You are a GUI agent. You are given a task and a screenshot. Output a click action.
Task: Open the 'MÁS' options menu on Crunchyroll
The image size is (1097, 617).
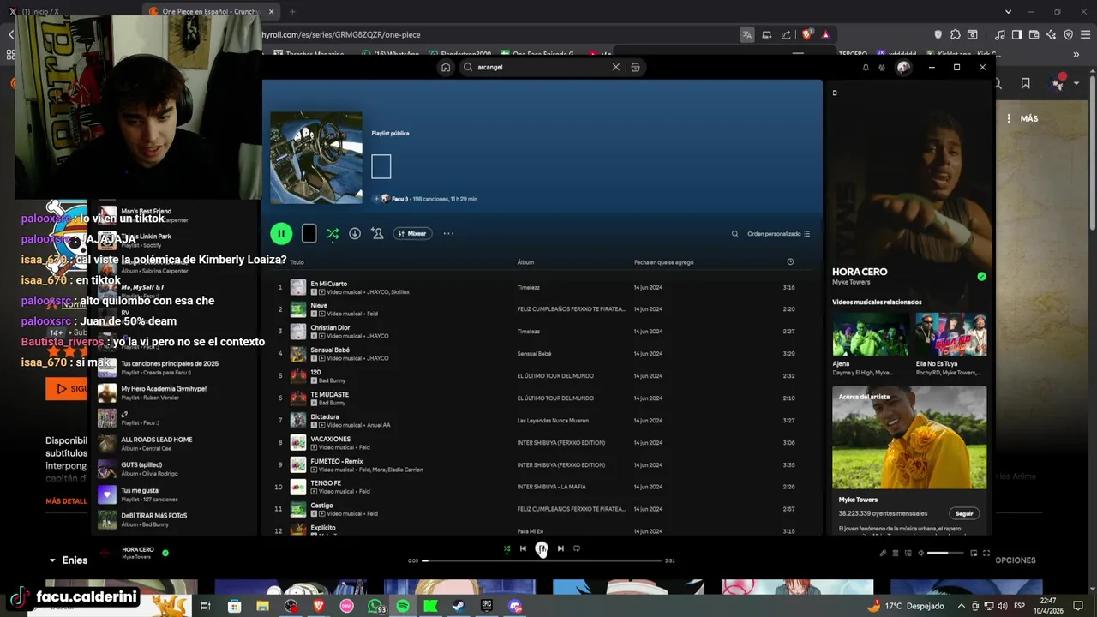(1023, 118)
